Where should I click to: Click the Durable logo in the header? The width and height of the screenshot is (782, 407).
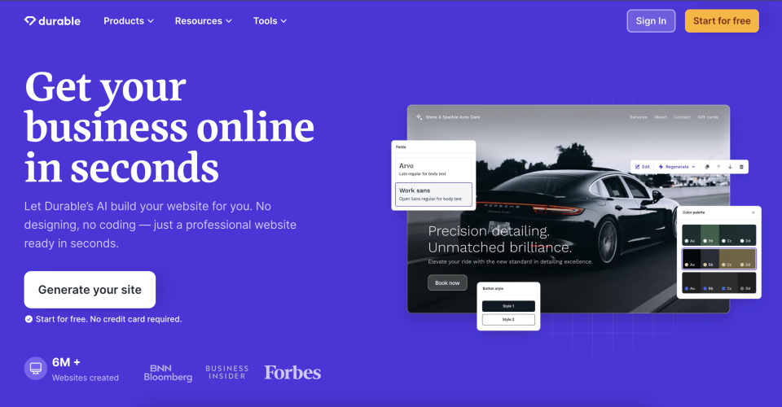coord(52,21)
